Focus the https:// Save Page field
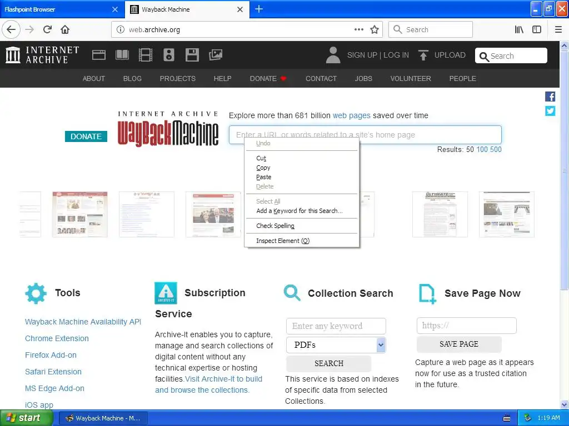 (466, 326)
